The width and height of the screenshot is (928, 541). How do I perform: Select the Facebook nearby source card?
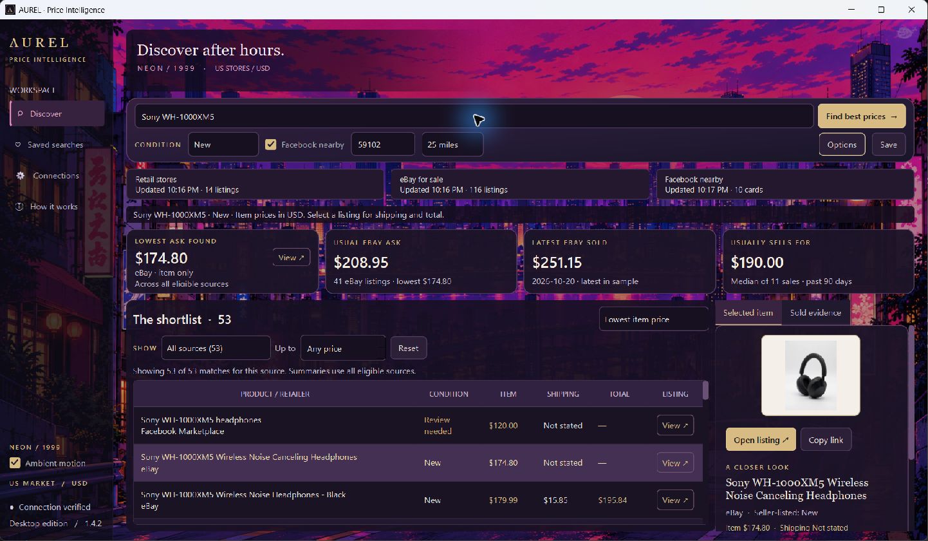785,184
